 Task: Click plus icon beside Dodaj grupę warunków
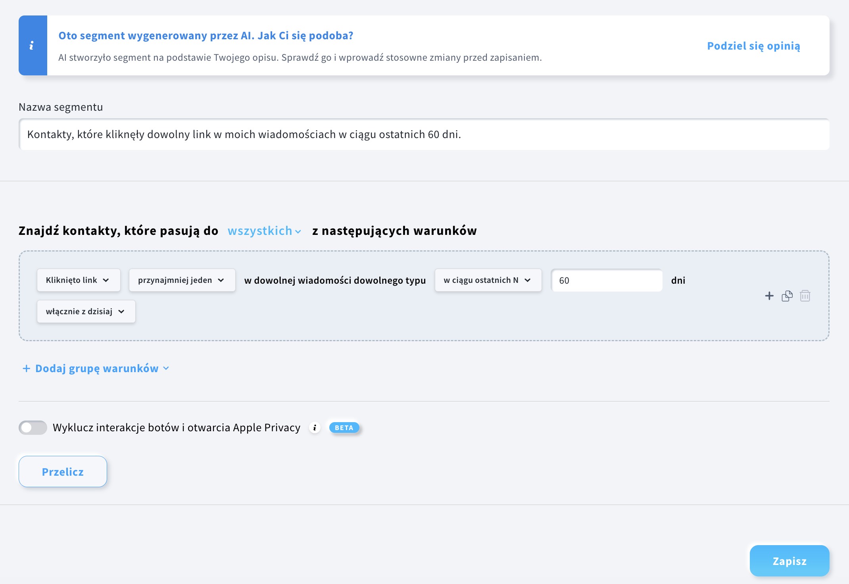coord(27,369)
